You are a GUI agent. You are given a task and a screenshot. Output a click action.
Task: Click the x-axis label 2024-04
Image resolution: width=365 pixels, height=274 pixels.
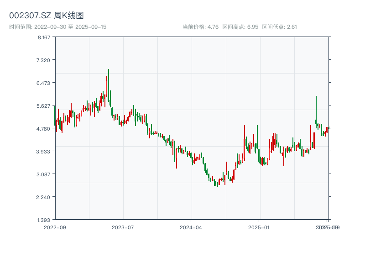(x=191, y=227)
